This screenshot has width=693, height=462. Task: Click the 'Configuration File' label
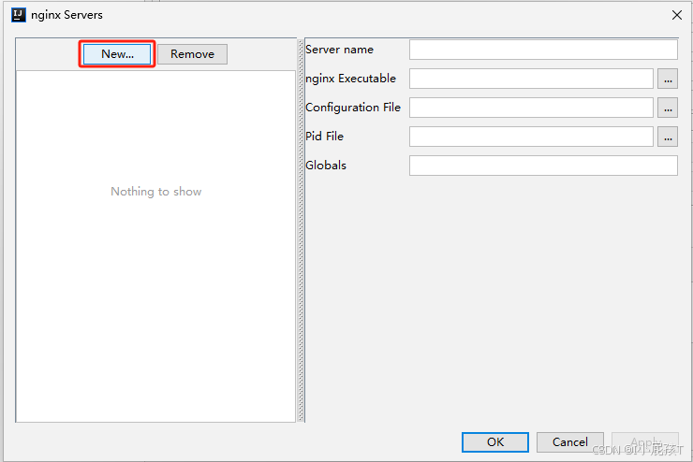pos(353,108)
